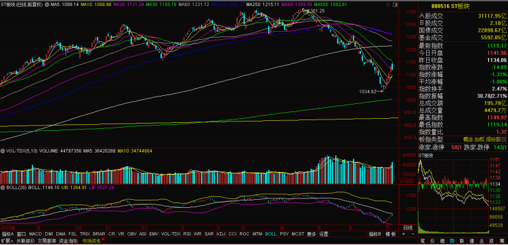508x245 pixels.
Task: Switch to the OBV indicator
Action: click(x=132, y=234)
